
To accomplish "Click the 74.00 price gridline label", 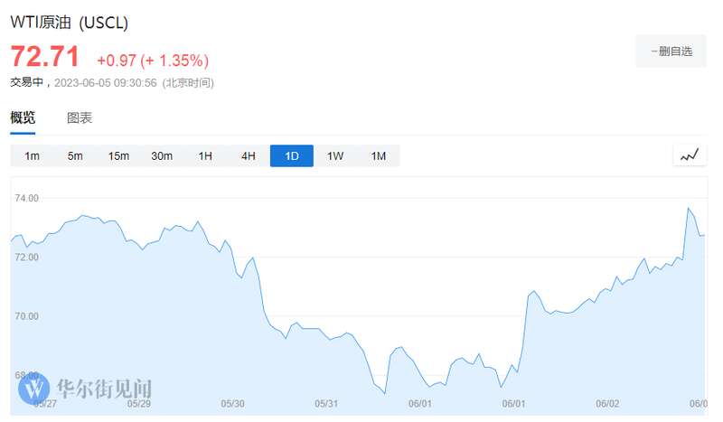I will [x=27, y=198].
